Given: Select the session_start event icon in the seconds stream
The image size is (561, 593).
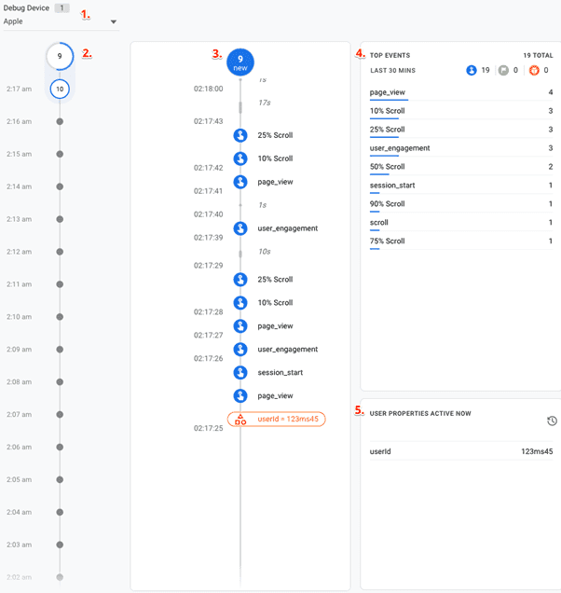Looking at the screenshot, I should click(240, 373).
